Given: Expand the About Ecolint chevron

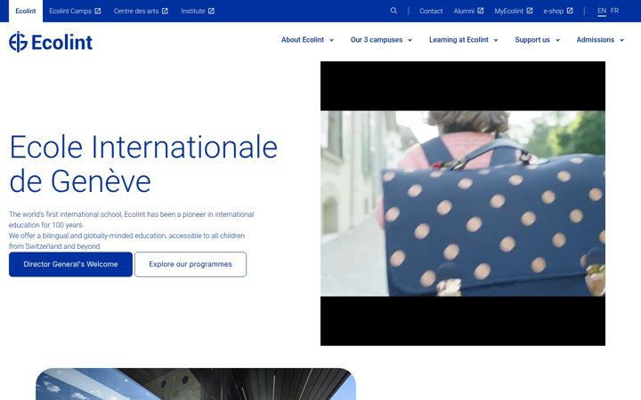Looking at the screenshot, I should point(331,40).
